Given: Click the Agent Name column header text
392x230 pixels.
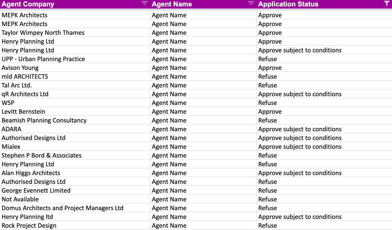Looking at the screenshot, I should (x=172, y=4).
